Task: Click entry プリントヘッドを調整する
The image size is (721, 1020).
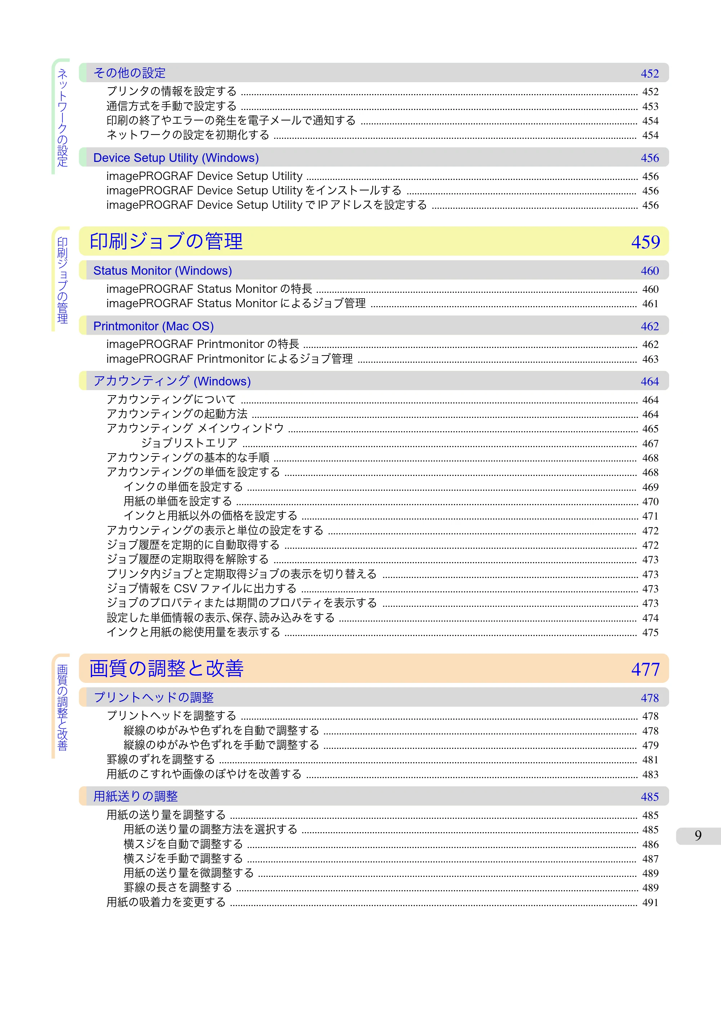Action: 382,716
